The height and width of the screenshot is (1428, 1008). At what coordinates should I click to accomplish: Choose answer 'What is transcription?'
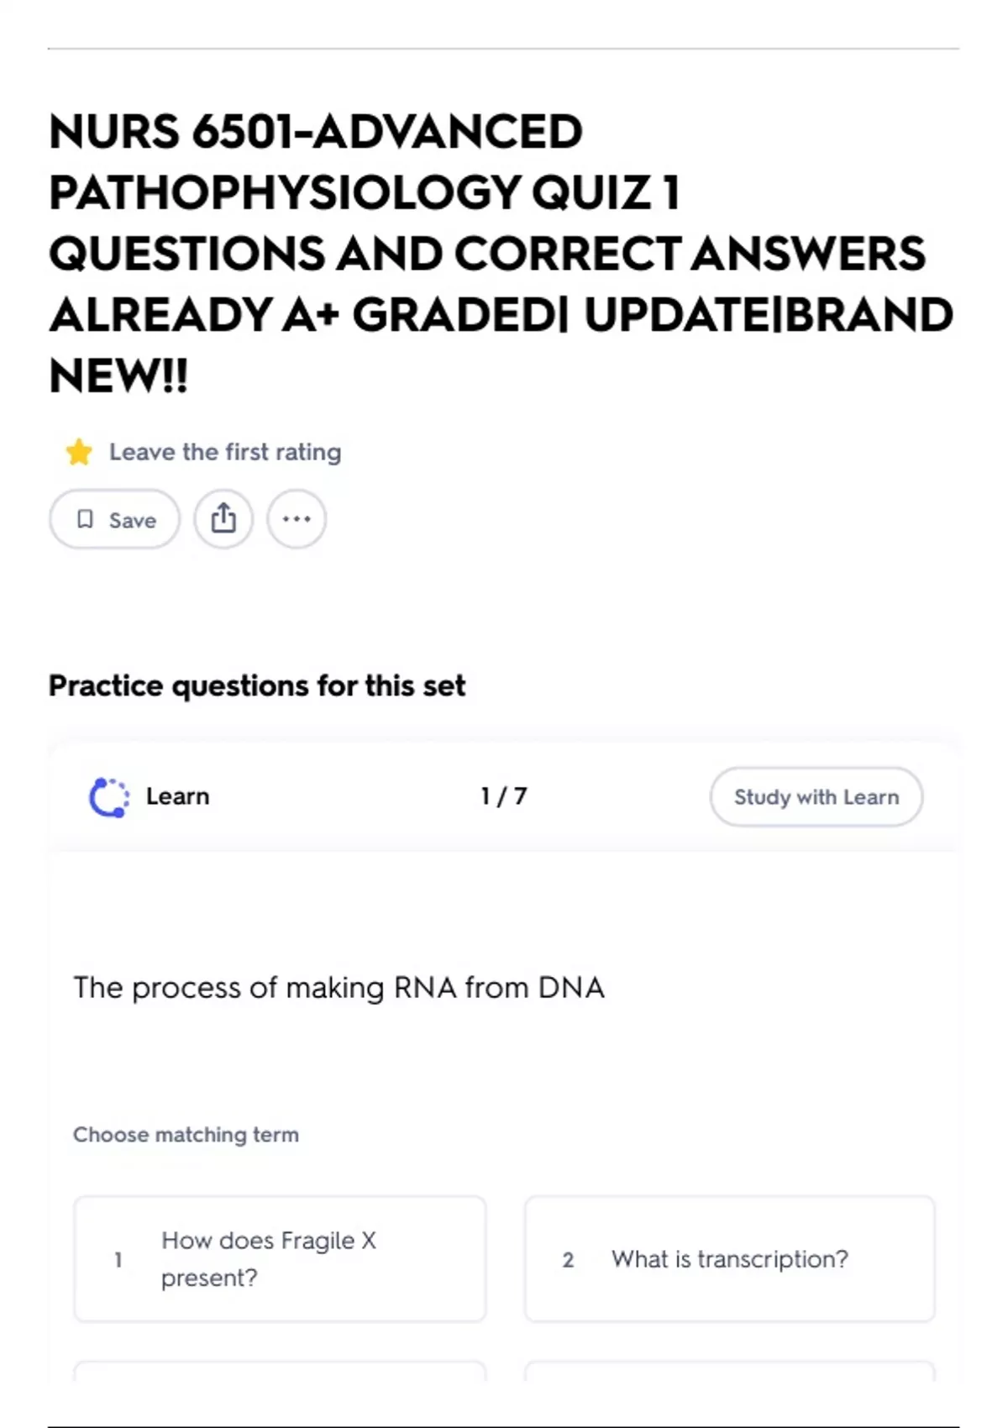coord(729,1258)
